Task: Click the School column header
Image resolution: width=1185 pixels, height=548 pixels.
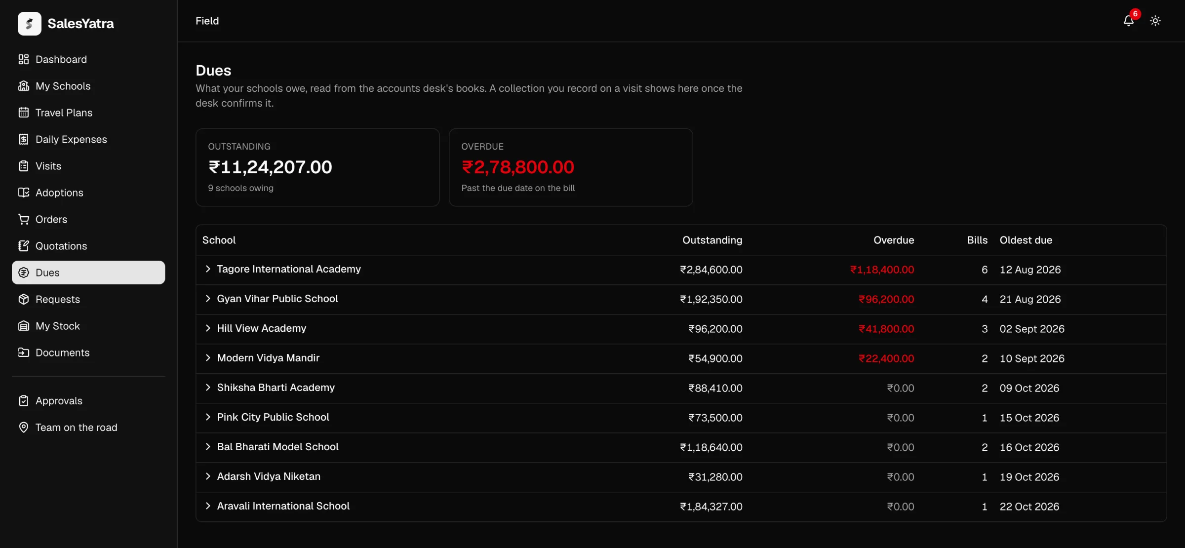Action: point(219,240)
